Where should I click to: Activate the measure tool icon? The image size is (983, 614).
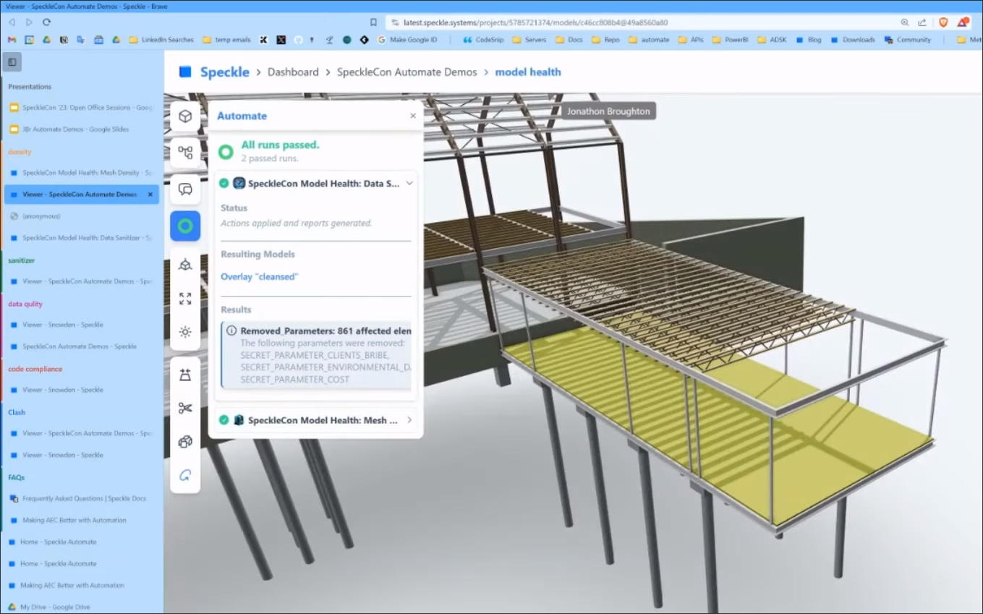click(185, 375)
